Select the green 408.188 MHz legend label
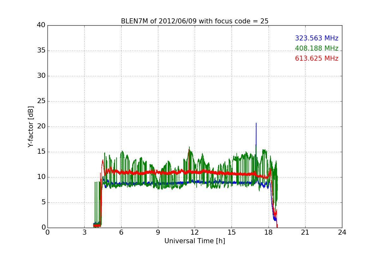 (317, 48)
